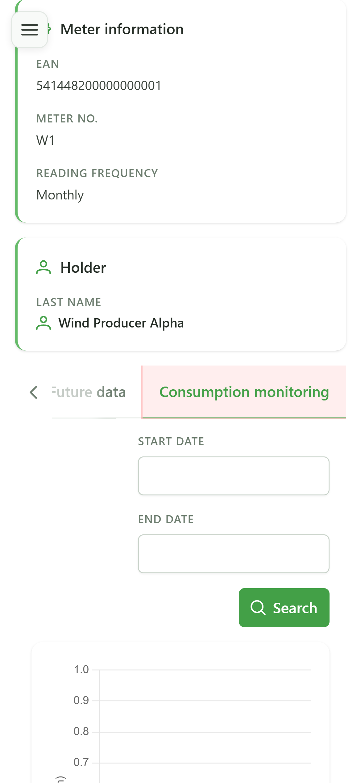Click the 1.0 gridline in the chart
Viewport: 361px width, 783px height.
(x=205, y=670)
